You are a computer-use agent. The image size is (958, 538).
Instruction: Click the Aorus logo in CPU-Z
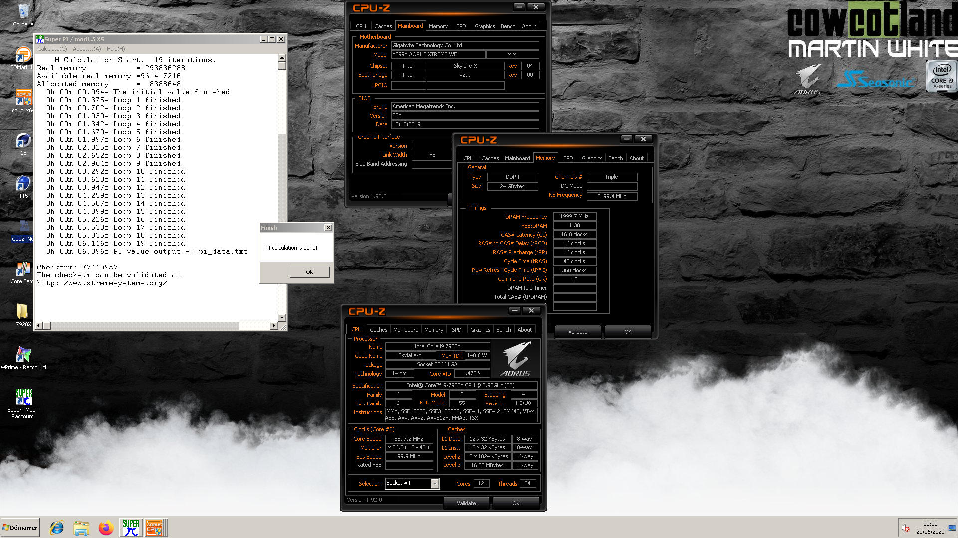coord(515,358)
